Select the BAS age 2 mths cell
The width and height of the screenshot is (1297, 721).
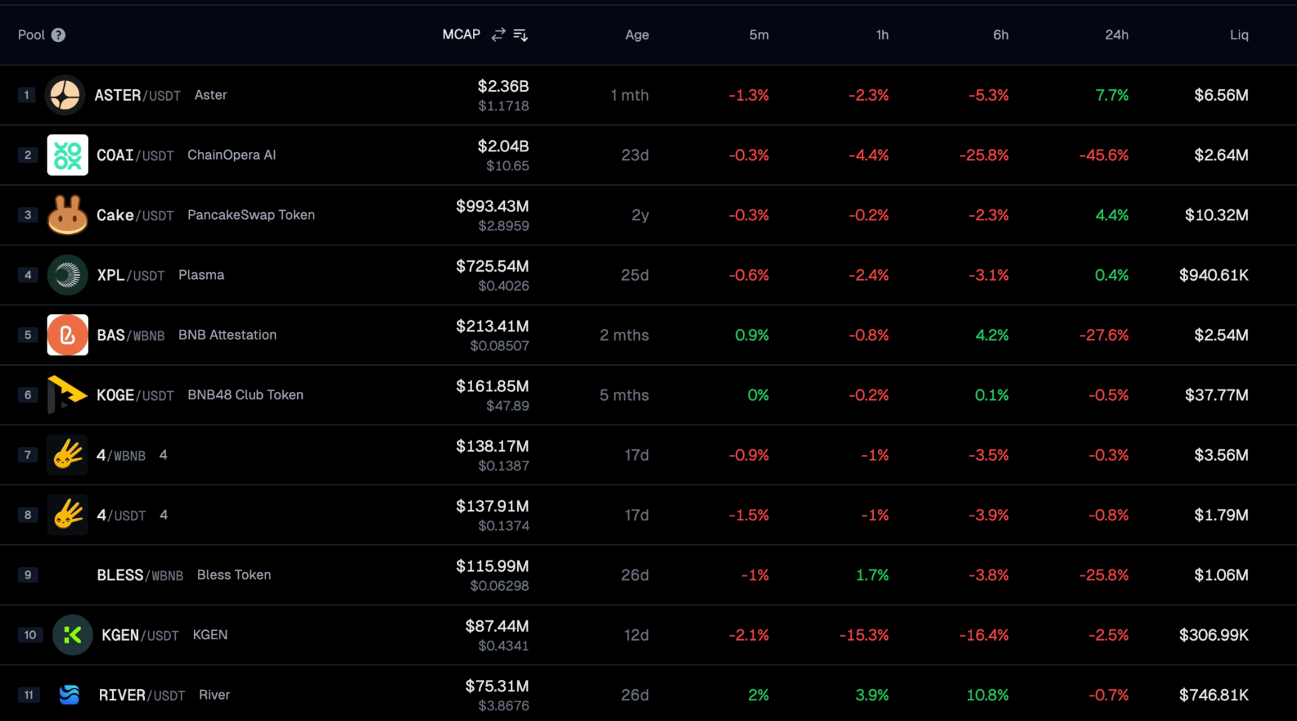point(624,335)
